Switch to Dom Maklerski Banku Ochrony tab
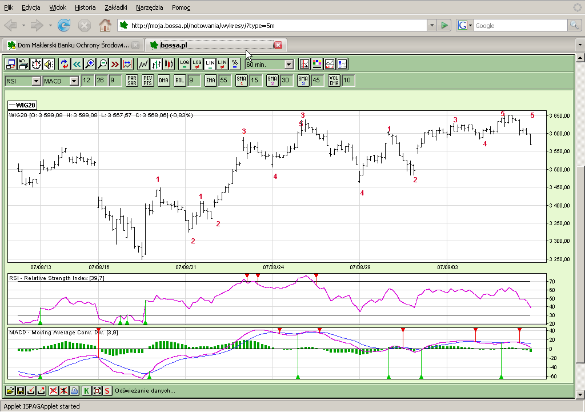This screenshot has width=585, height=412. (x=71, y=45)
